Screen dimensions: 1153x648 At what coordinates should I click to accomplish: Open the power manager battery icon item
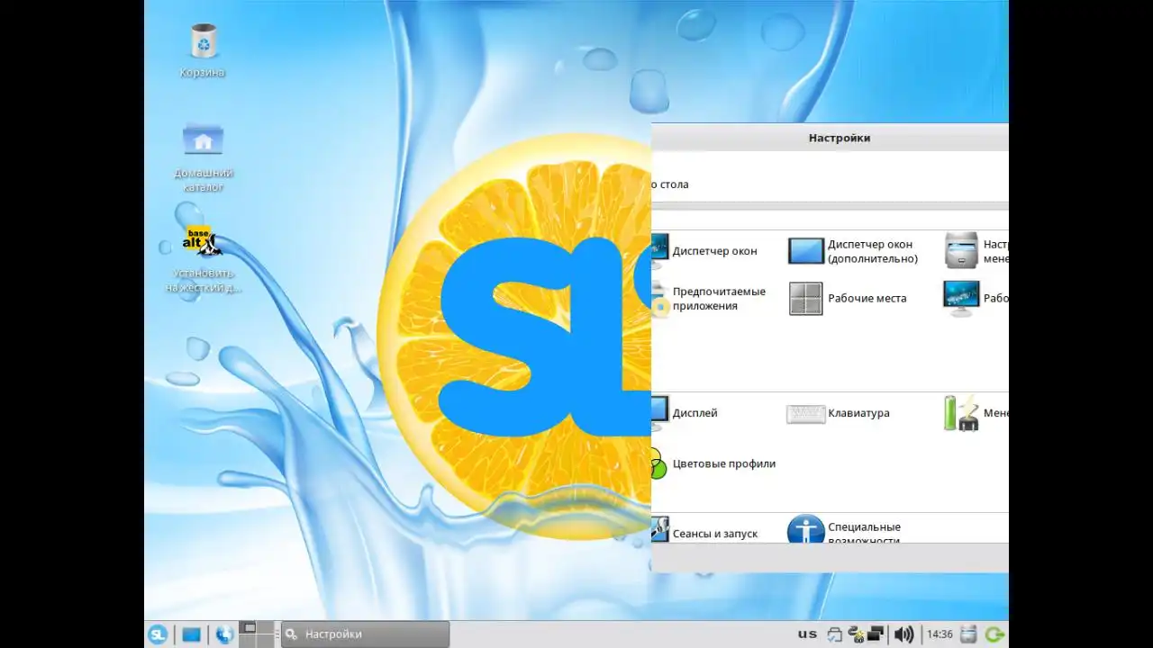click(976, 413)
